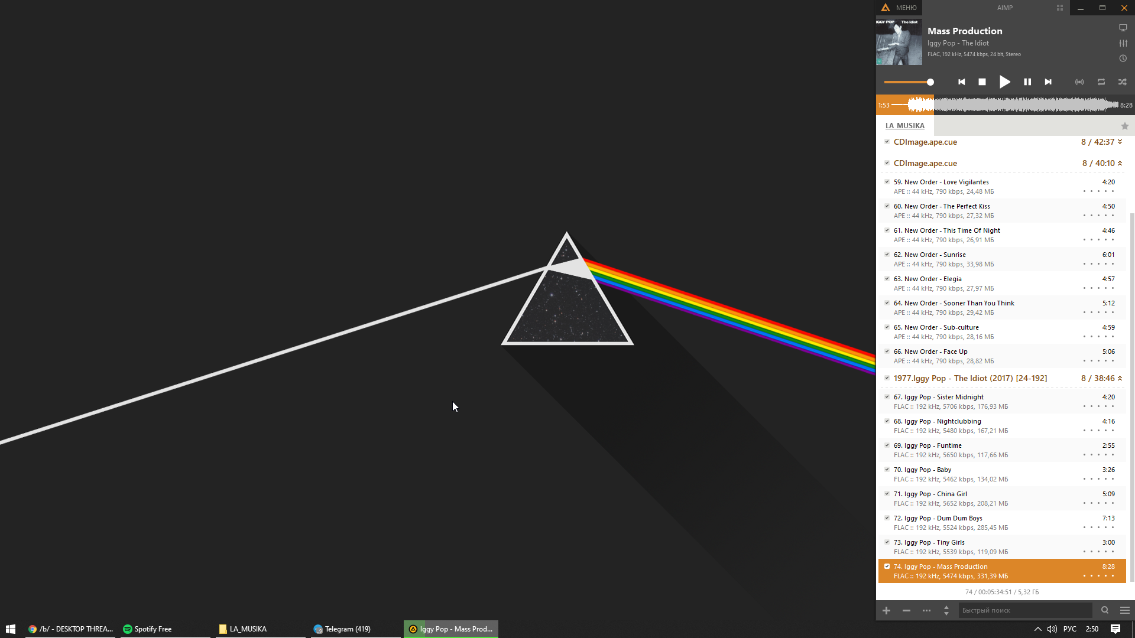This screenshot has width=1135, height=638.
Task: Select track 66 Face Up
Action: tap(1002, 356)
